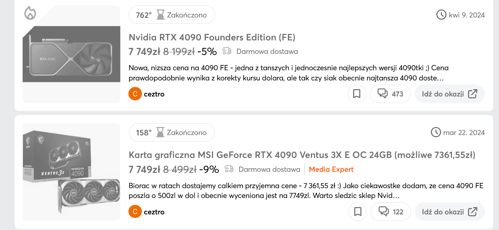Open the 473 comments on the Founders Edition deal
Viewport: 499px width, 230px height.
[390, 94]
